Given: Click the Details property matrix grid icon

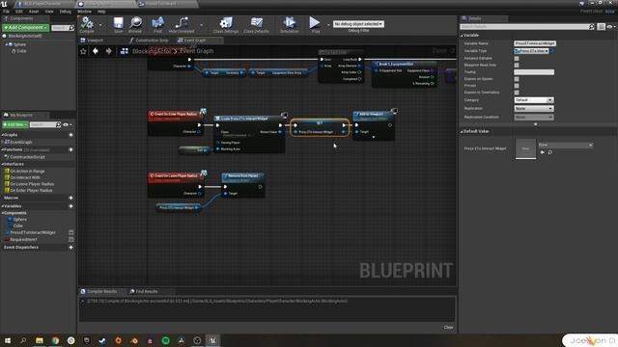Looking at the screenshot, I should (601, 27).
